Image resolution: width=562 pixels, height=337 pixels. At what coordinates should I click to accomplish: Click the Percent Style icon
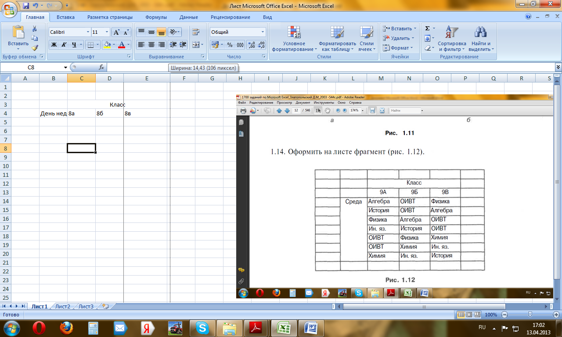point(230,45)
